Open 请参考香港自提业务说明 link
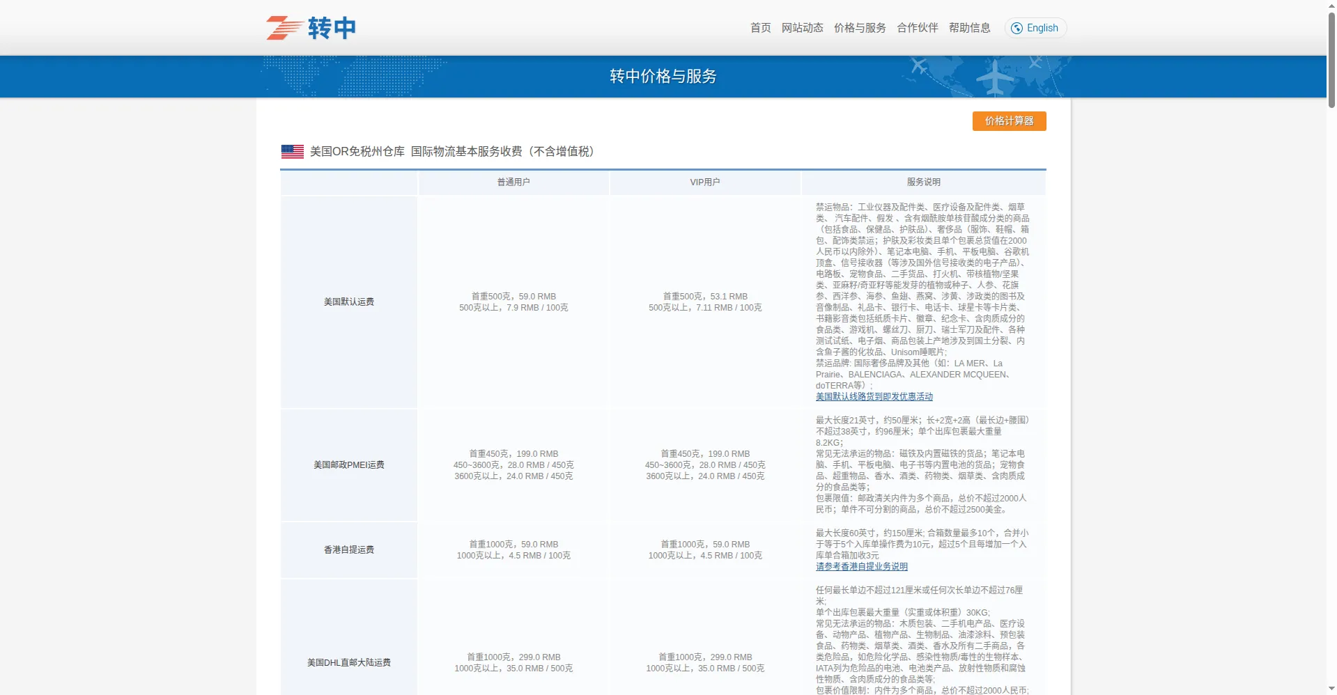 pos(861,566)
